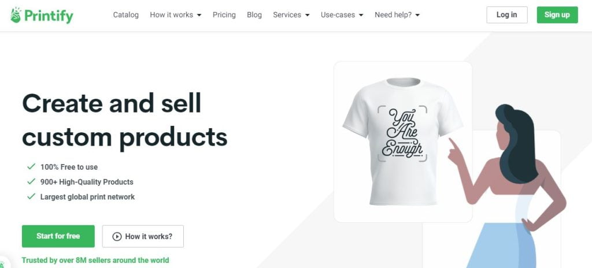Go to the Pricing page
The width and height of the screenshot is (592, 268).
pyautogui.click(x=224, y=15)
